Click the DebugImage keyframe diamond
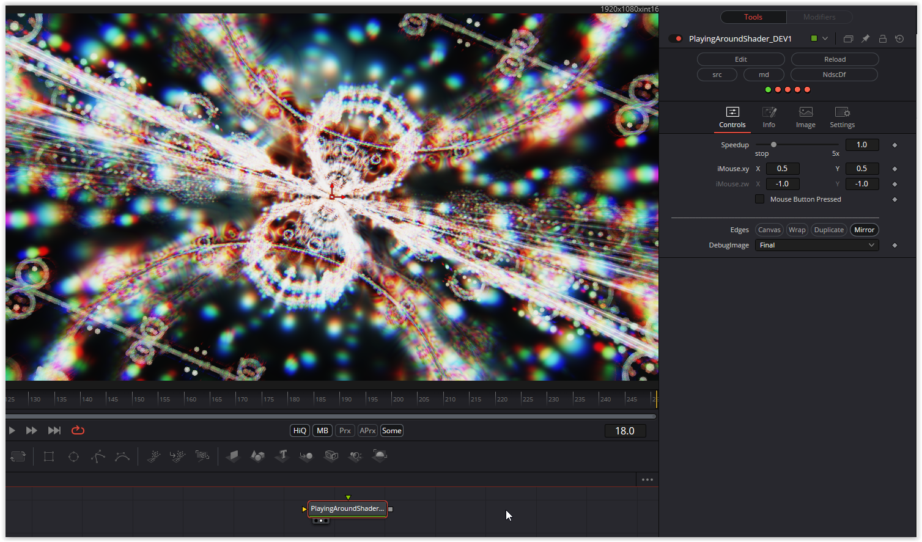Image resolution: width=922 pixels, height=542 pixels. (x=894, y=245)
